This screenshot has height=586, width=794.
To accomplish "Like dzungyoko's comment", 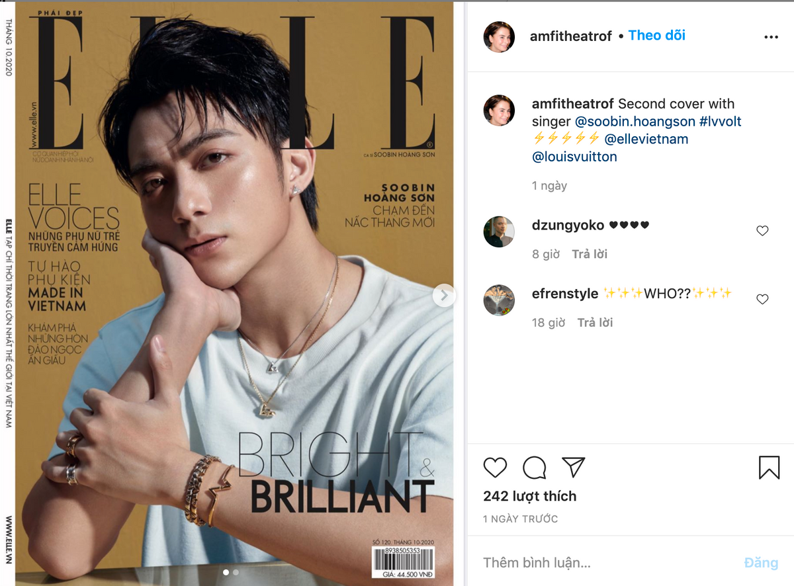I will (762, 231).
